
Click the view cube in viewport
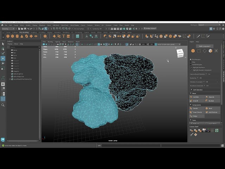pyautogui.click(x=180, y=53)
